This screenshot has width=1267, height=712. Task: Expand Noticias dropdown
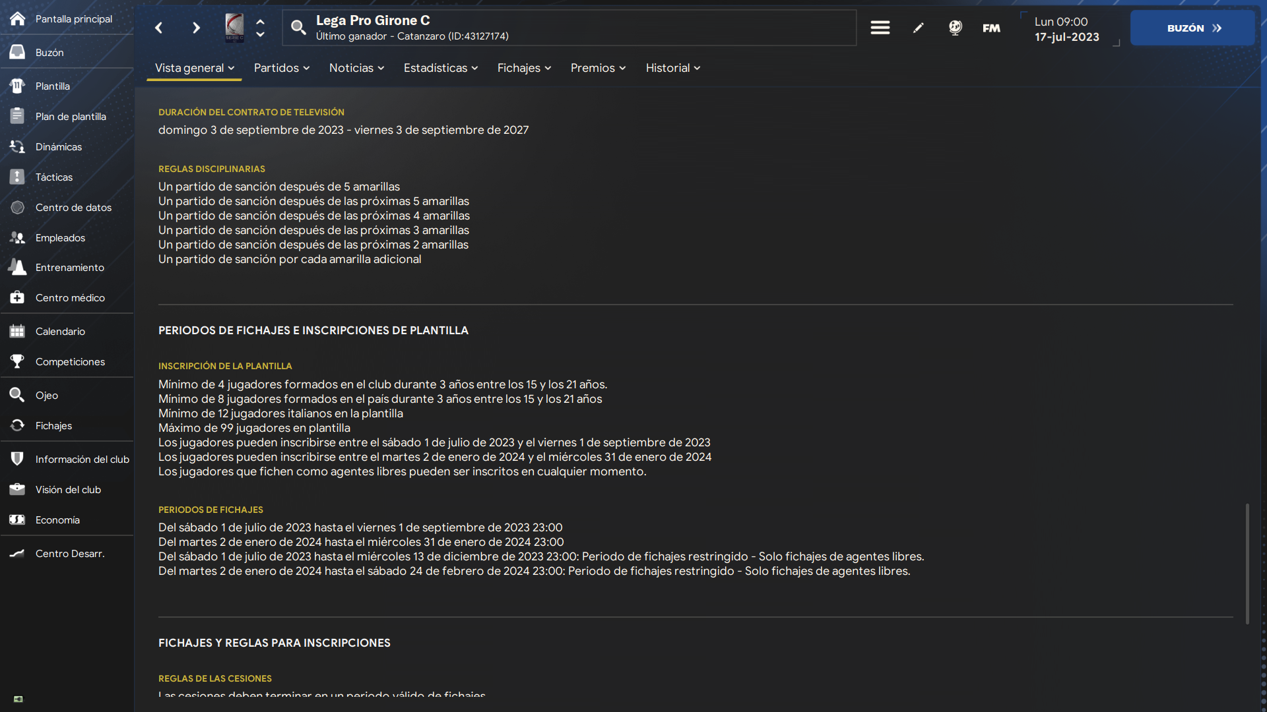click(x=357, y=68)
